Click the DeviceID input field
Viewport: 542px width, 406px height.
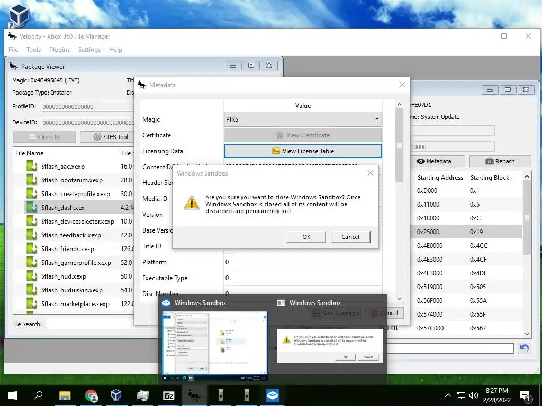coord(87,122)
